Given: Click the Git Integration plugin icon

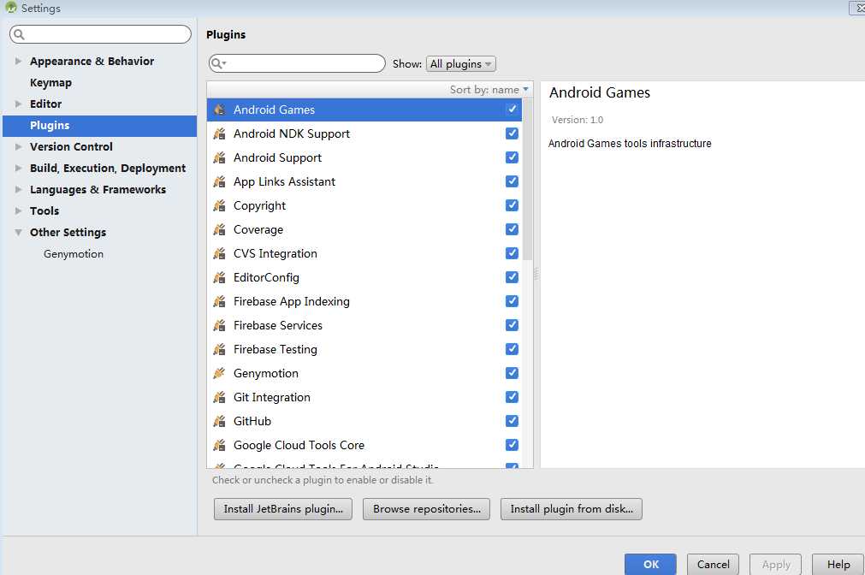Looking at the screenshot, I should click(220, 397).
